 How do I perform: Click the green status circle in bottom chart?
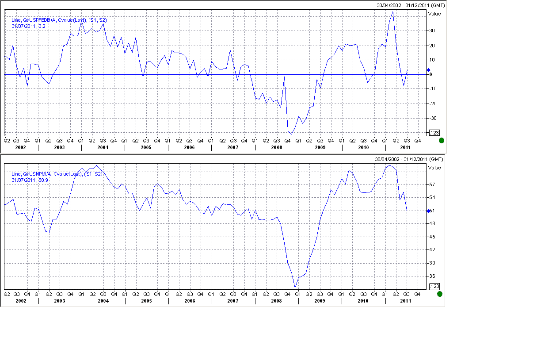click(440, 294)
